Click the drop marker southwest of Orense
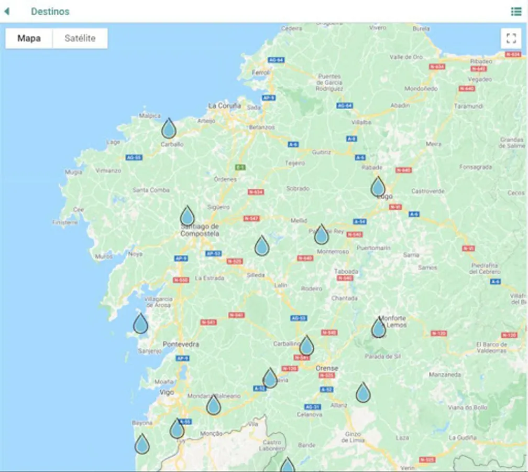Image resolution: width=528 pixels, height=472 pixels. [270, 378]
